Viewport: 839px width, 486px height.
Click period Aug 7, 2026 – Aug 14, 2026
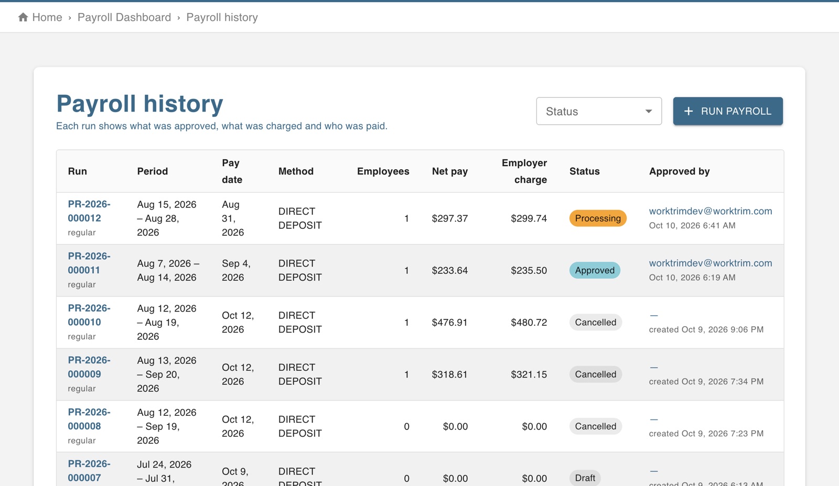168,270
